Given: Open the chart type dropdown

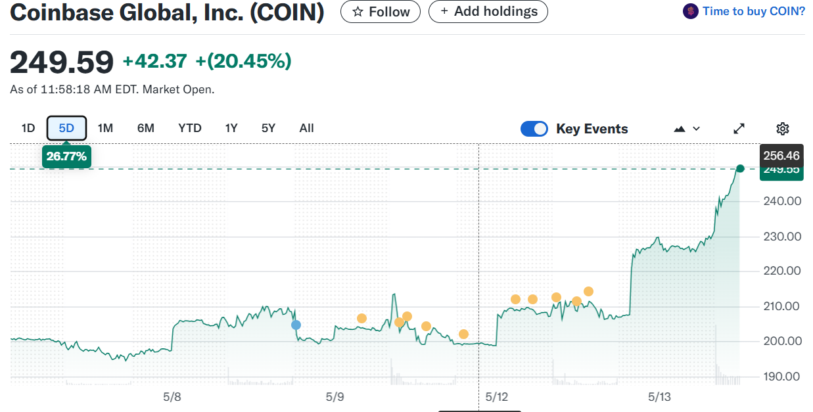Looking at the screenshot, I should pos(687,129).
